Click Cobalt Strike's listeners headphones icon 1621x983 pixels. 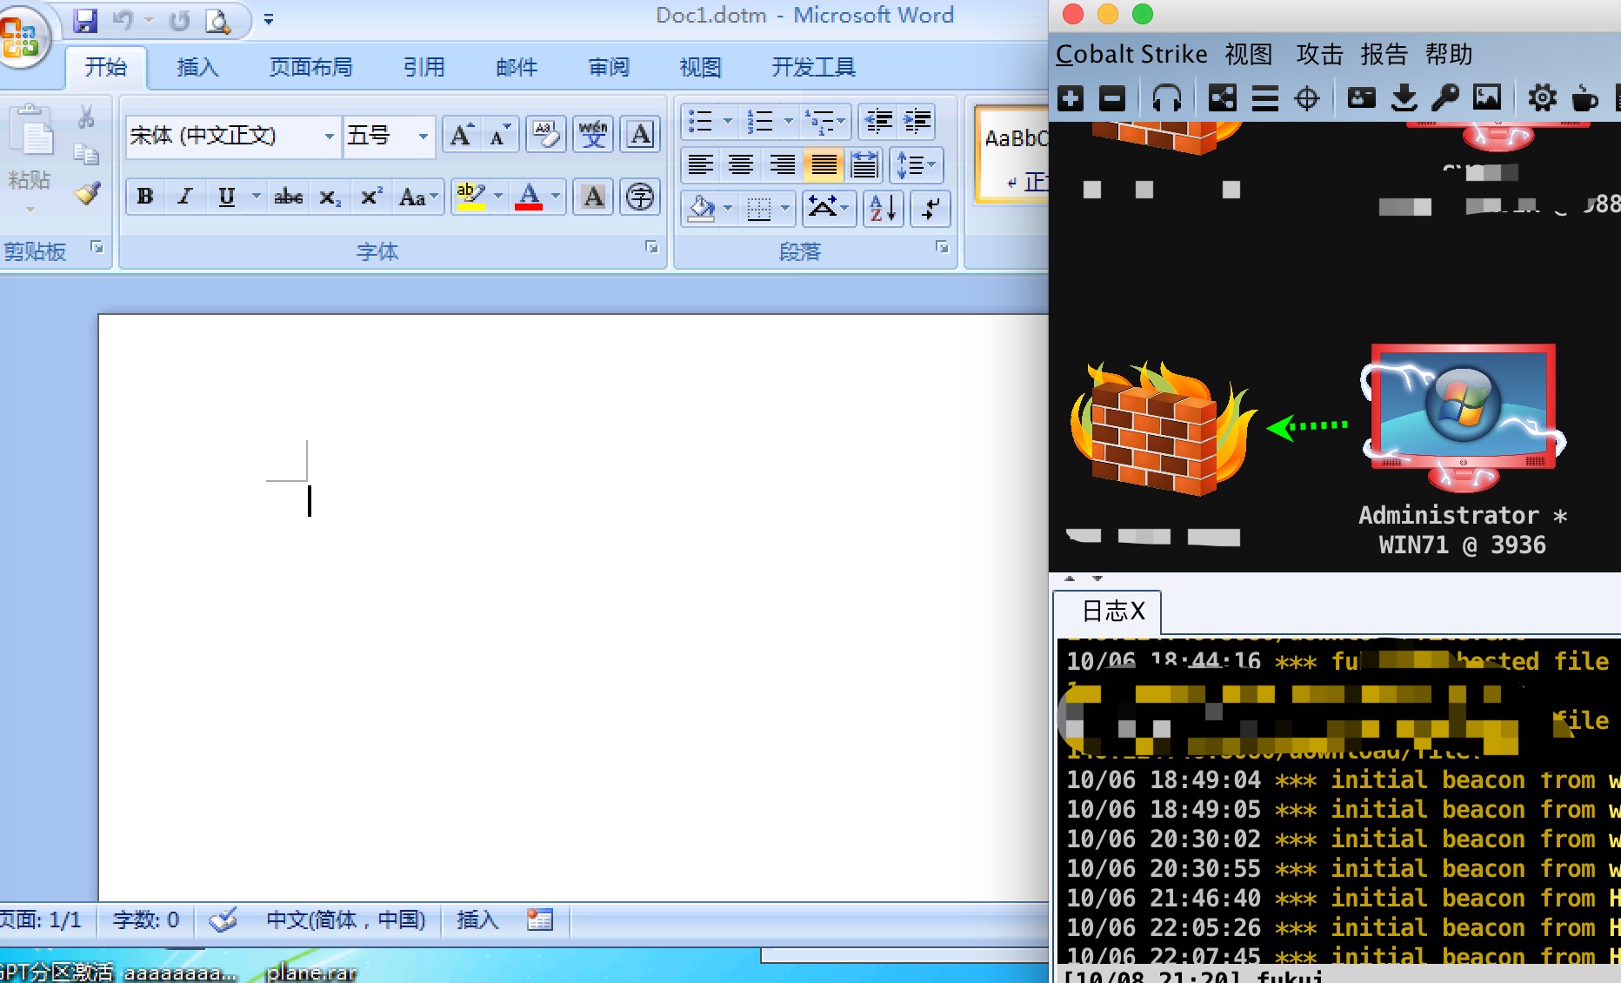(1166, 98)
